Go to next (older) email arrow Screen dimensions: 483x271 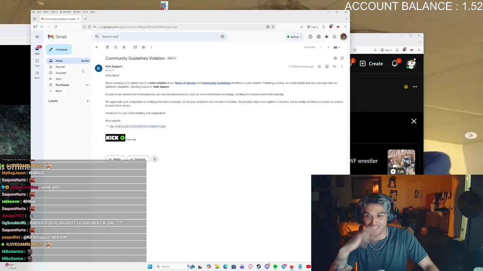tap(328, 47)
